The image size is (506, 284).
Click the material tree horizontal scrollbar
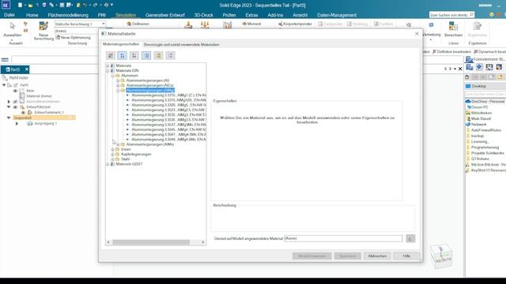click(151, 242)
